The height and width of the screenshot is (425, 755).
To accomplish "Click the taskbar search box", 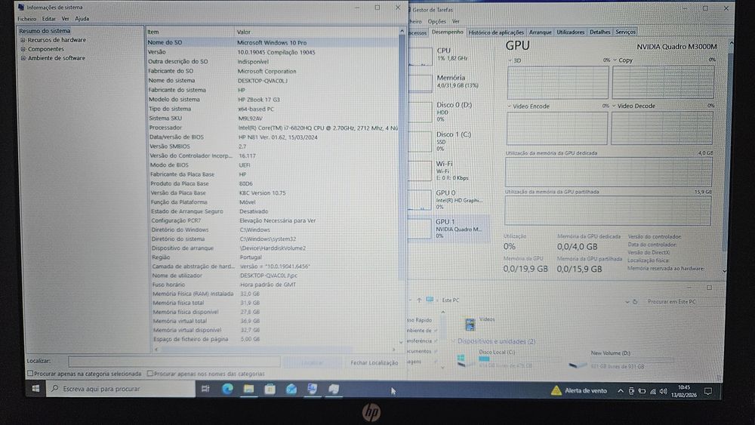I will point(120,389).
